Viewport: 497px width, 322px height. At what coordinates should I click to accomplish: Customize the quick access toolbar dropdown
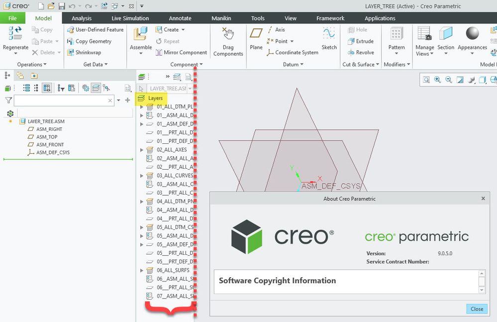[x=142, y=6]
